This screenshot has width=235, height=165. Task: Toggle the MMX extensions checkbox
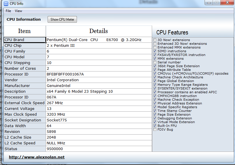[x=155, y=59]
